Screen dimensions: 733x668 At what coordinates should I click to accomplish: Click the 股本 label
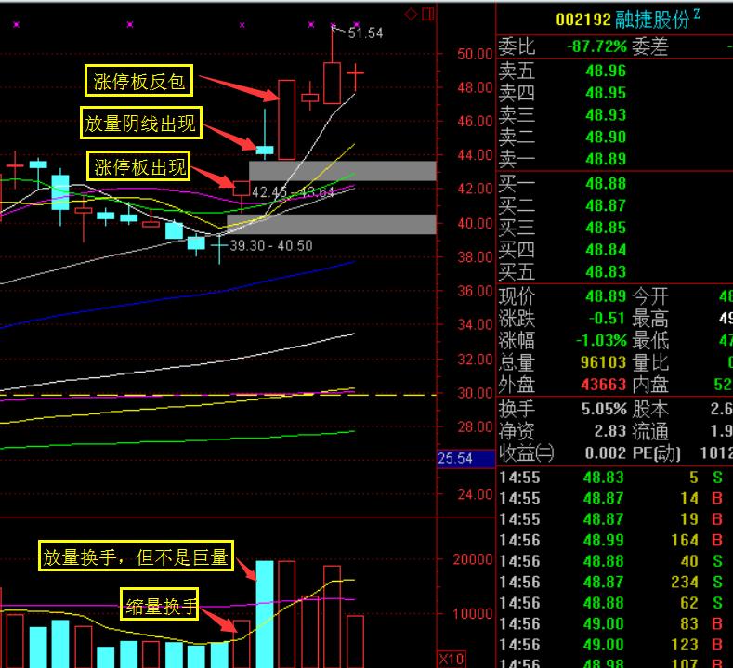650,409
